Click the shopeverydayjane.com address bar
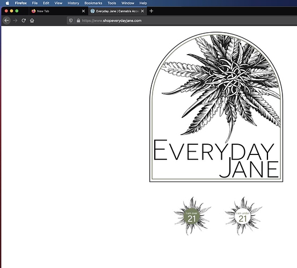Image resolution: width=297 pixels, height=268 pixels. click(x=182, y=20)
